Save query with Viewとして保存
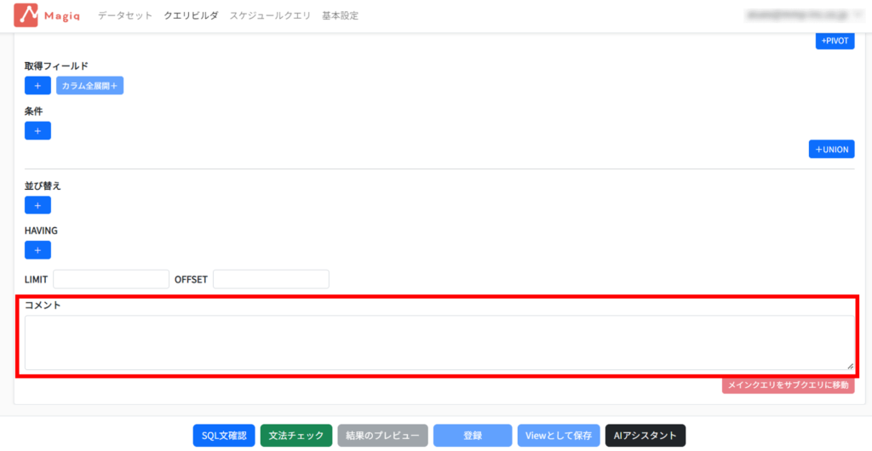 pos(558,436)
